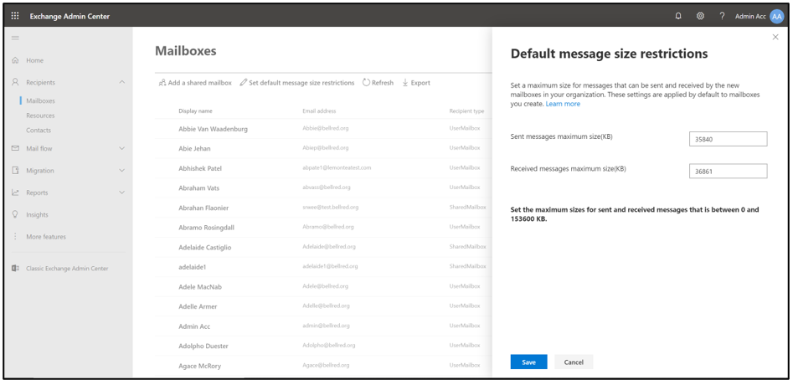Open the settings gear icon
This screenshot has width=793, height=385.
[x=700, y=16]
